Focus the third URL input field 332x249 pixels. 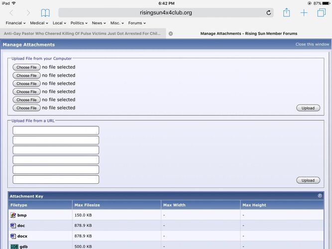[x=56, y=150]
